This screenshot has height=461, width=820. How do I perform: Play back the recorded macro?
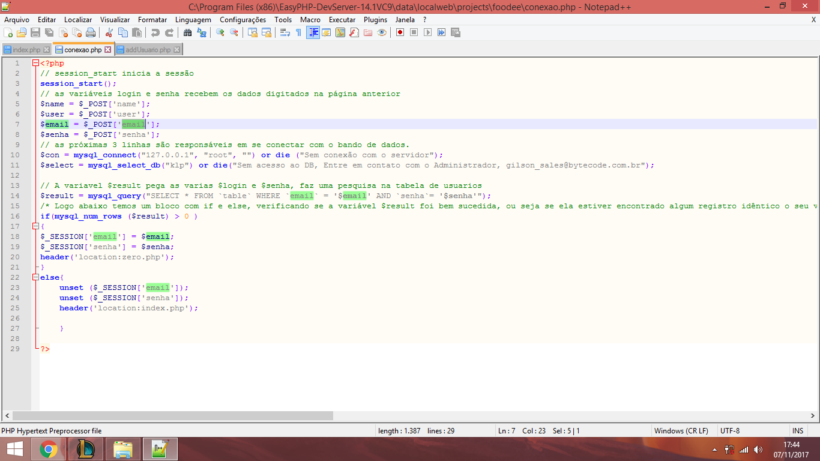pos(427,32)
